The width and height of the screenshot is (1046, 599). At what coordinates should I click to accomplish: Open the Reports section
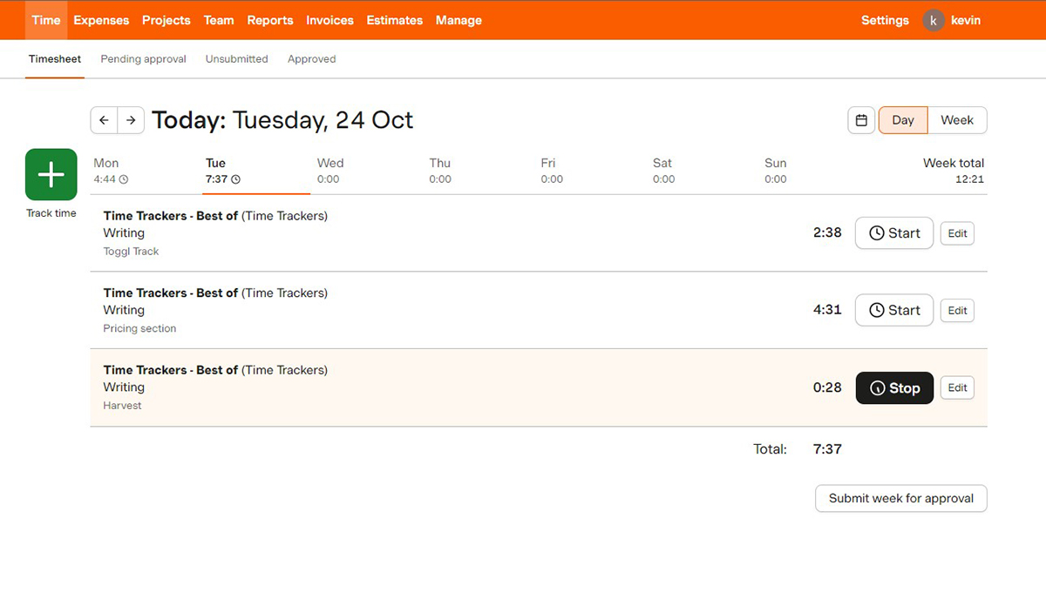(x=269, y=20)
